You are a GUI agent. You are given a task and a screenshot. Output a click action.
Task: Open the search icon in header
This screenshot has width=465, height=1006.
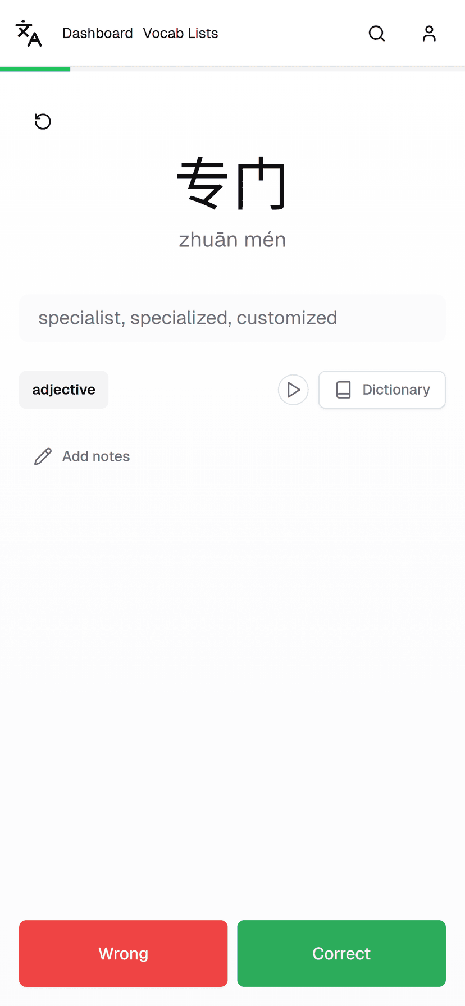[377, 34]
